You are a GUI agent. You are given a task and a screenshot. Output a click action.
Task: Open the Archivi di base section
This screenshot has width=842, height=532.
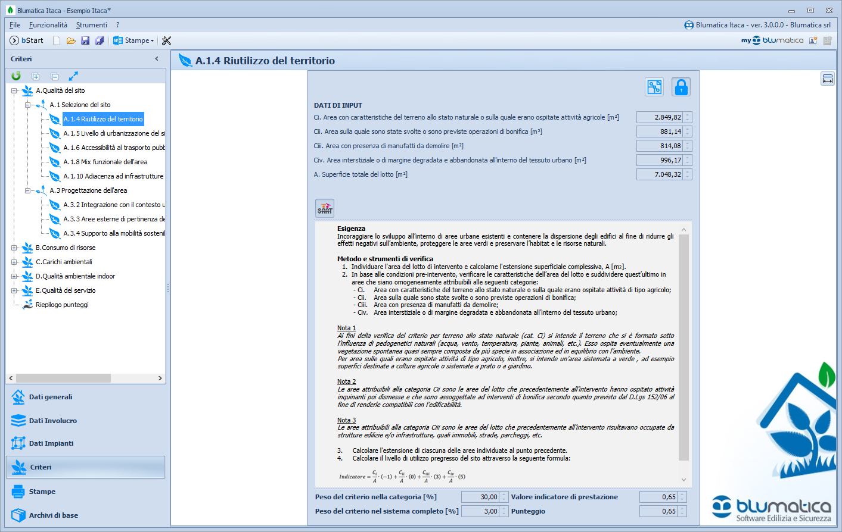(85, 515)
